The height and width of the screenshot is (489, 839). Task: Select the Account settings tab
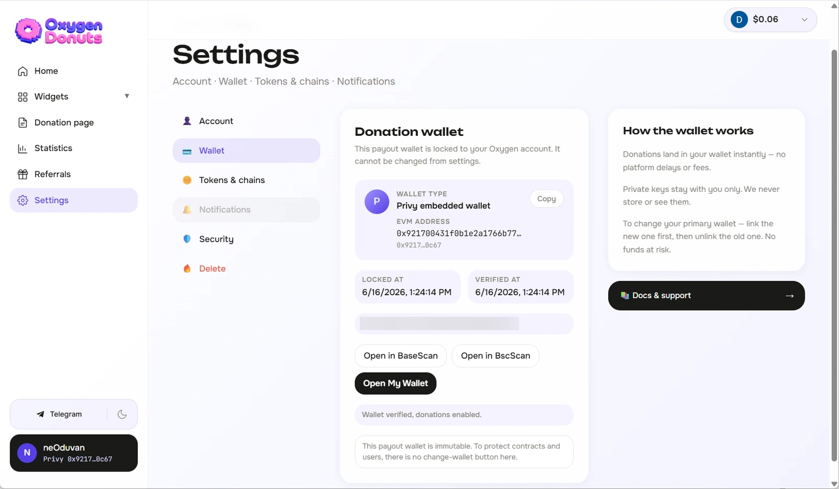coord(246,121)
